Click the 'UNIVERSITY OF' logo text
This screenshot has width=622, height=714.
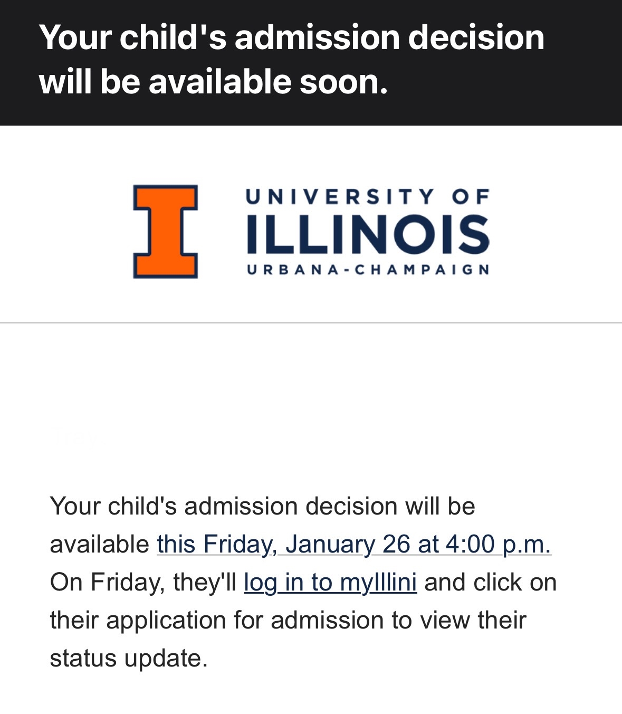368,197
